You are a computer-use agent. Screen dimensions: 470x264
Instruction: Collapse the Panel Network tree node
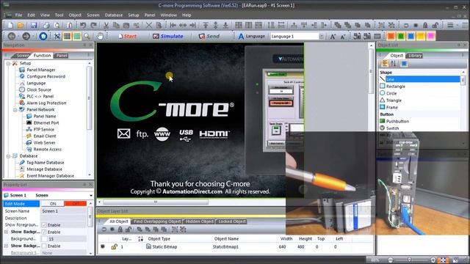point(15,110)
